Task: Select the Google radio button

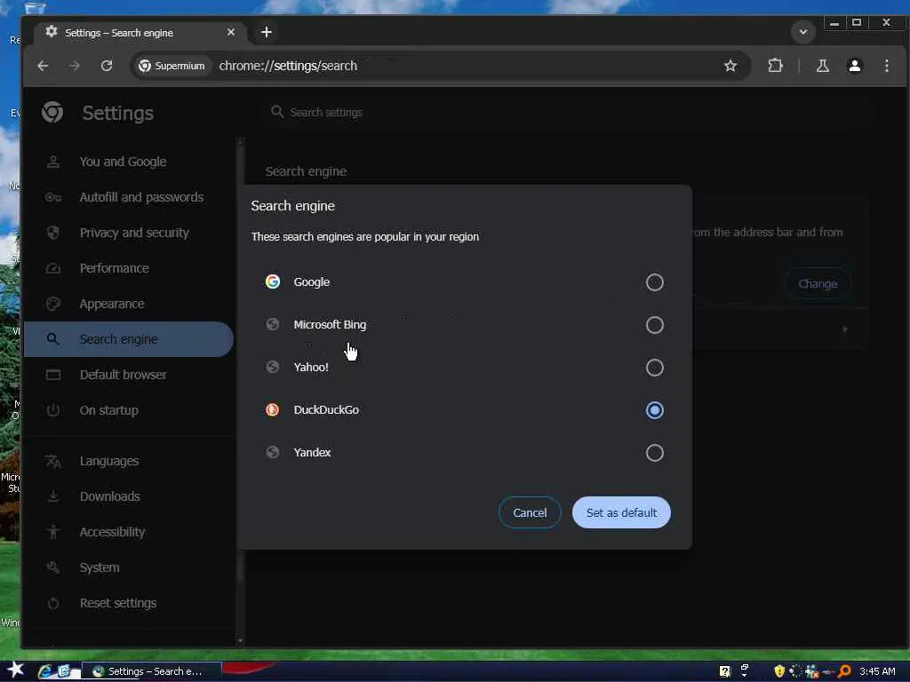Action: pyautogui.click(x=654, y=282)
